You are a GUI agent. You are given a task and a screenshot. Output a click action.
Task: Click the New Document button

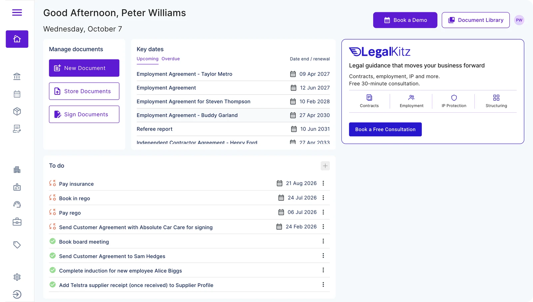tap(84, 68)
